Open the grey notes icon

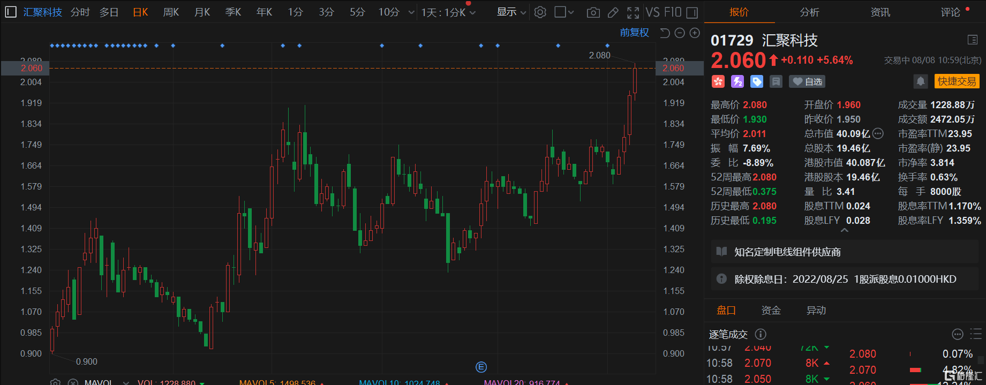(x=776, y=81)
